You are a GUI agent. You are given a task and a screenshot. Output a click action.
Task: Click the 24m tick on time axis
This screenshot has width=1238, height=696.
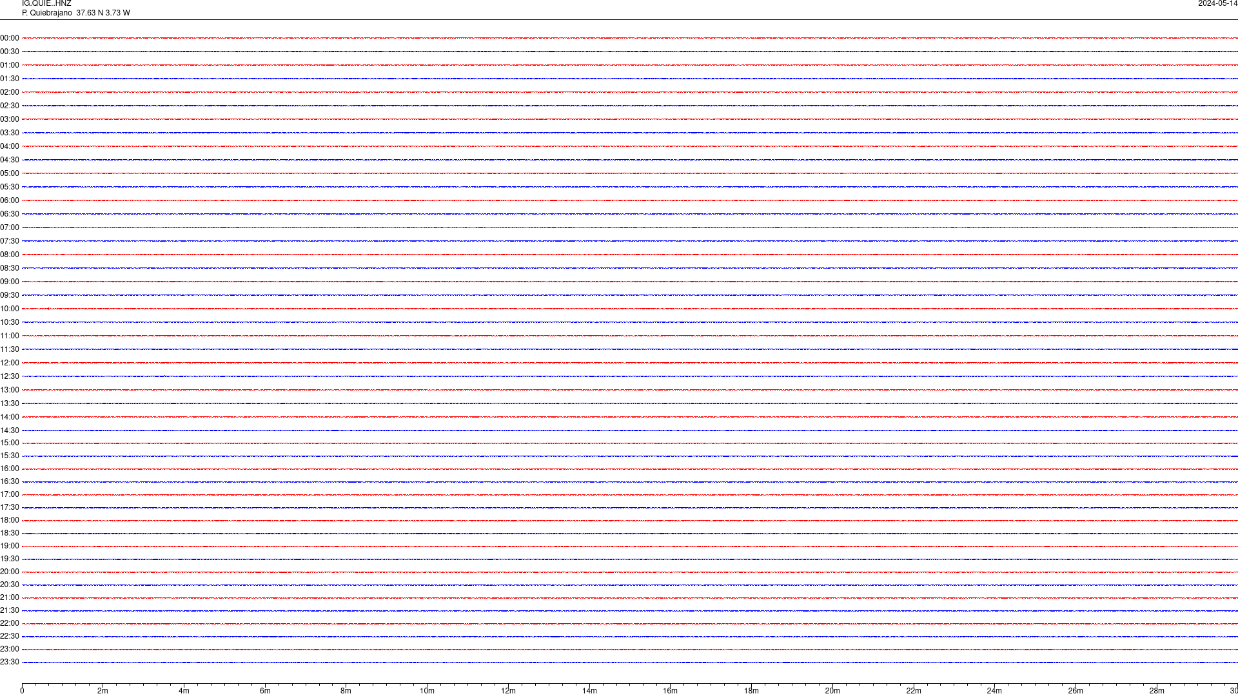point(994,691)
